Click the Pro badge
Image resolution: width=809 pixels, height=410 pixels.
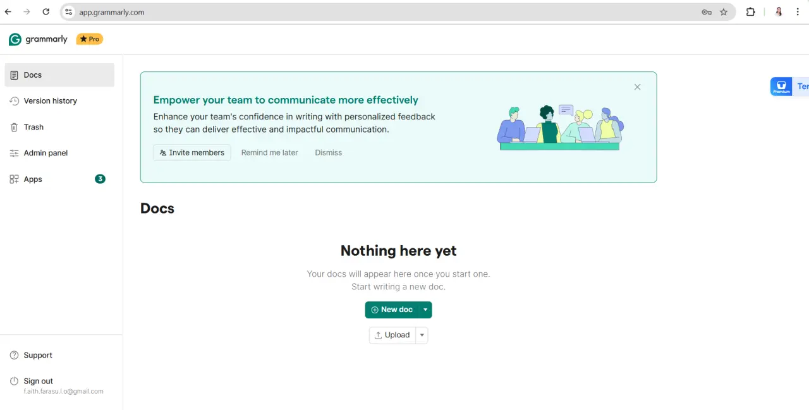click(90, 39)
